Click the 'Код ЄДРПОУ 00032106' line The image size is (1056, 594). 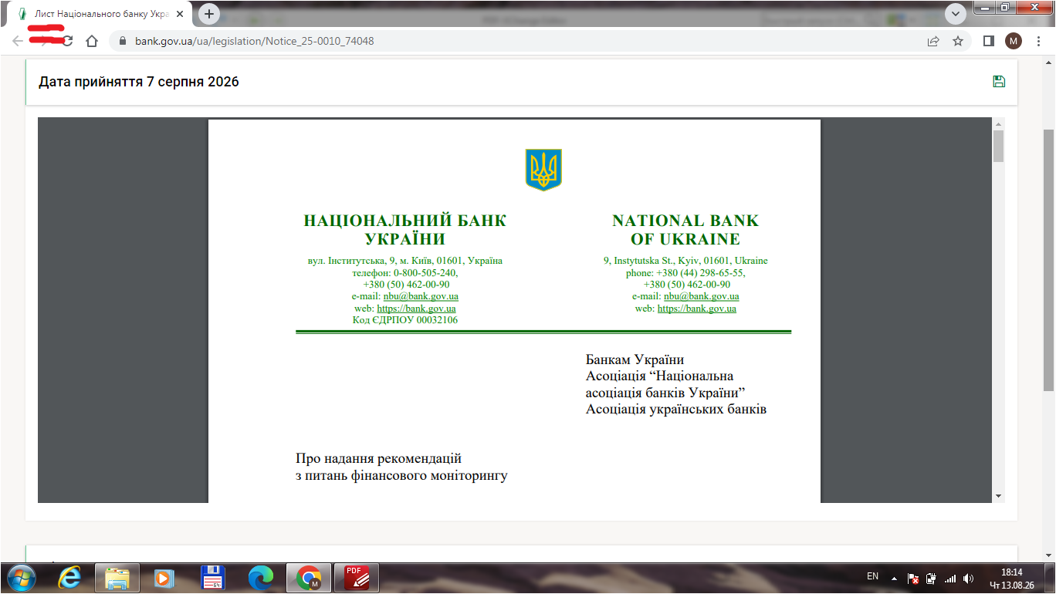tap(405, 320)
